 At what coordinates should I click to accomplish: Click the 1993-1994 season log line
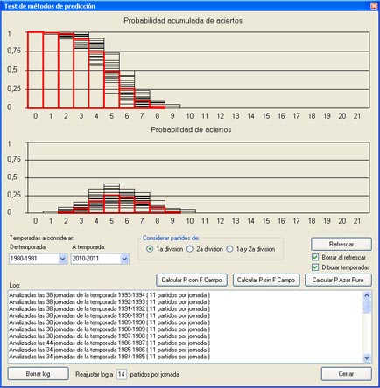pos(109,295)
